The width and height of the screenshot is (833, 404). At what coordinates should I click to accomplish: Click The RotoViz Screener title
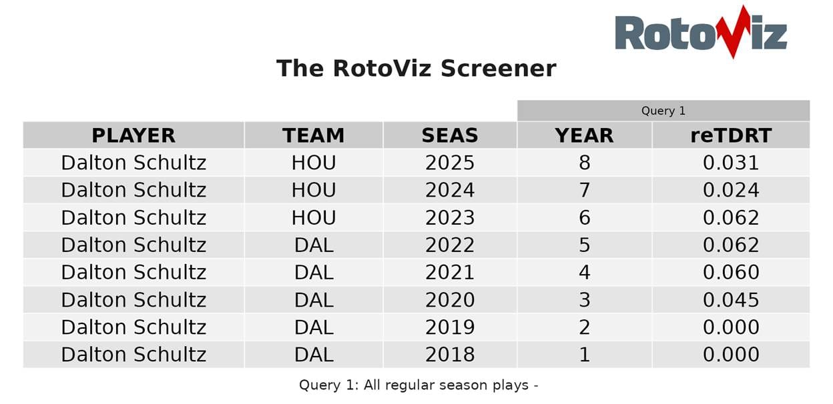416,69
